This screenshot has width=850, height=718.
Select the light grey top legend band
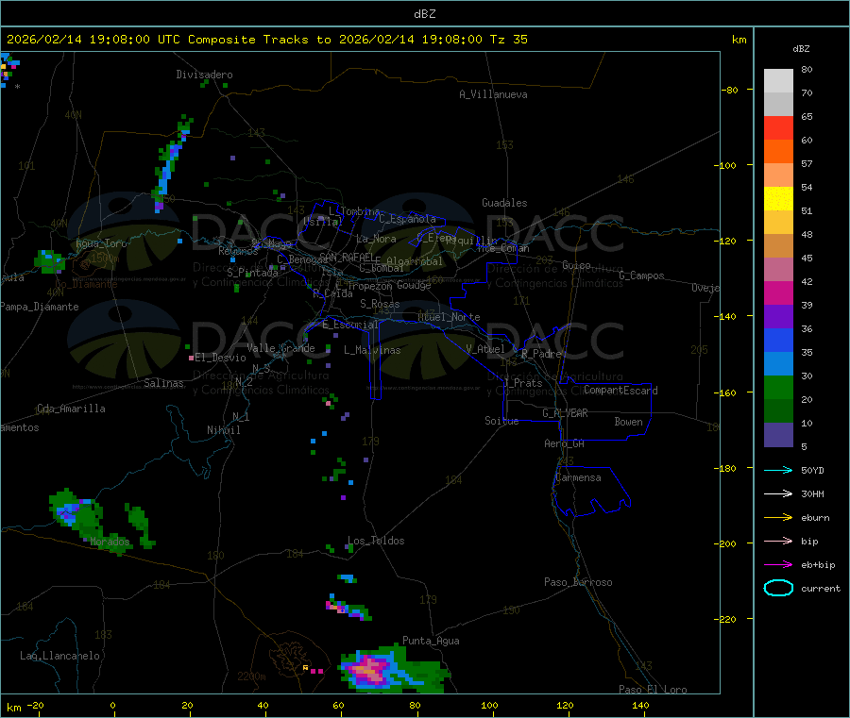[778, 81]
